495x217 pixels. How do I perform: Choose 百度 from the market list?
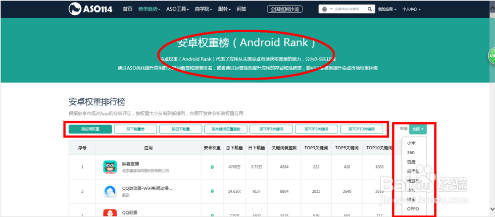(411, 162)
